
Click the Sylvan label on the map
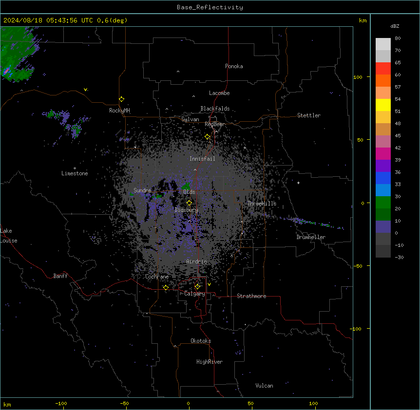coord(190,119)
